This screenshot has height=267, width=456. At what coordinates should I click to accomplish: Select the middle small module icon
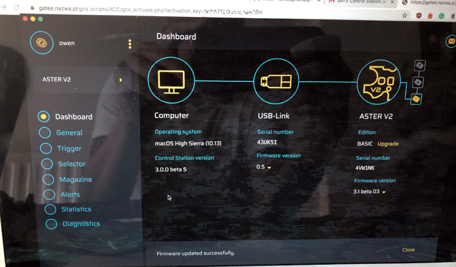[418, 83]
